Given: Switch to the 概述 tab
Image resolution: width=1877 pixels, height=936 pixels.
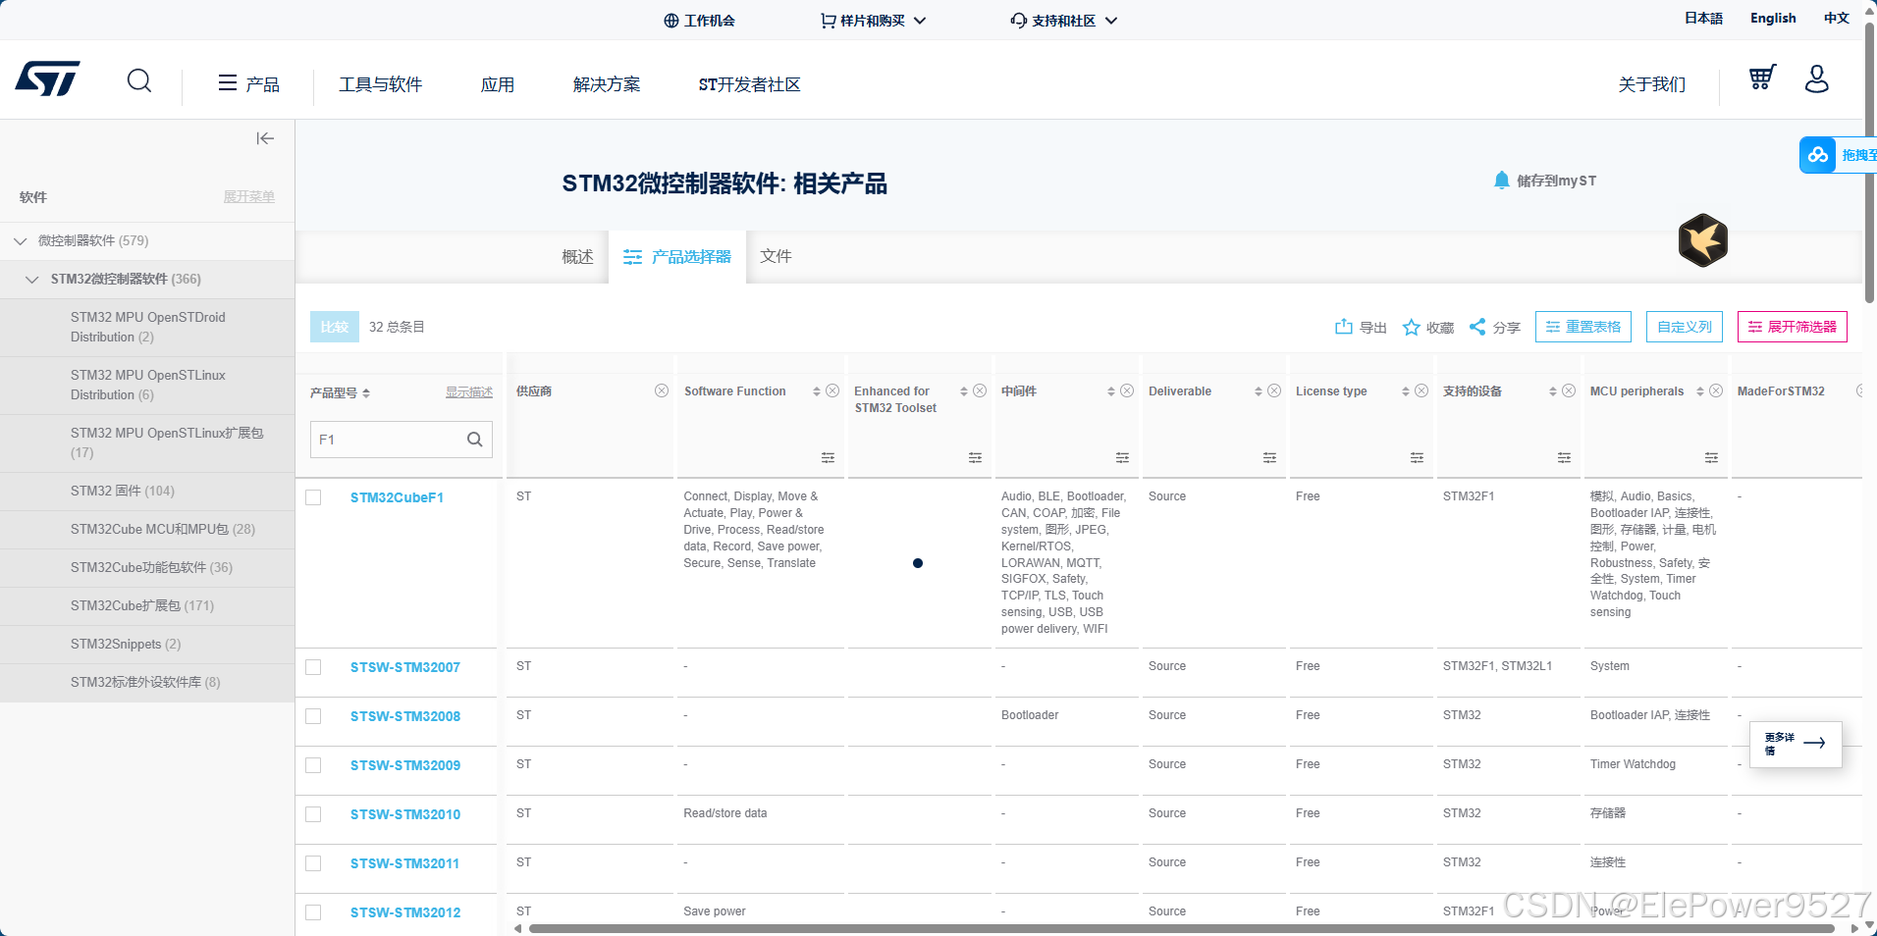Looking at the screenshot, I should (x=577, y=257).
